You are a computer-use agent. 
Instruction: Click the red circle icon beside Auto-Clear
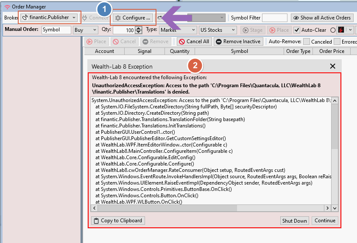point(332,30)
